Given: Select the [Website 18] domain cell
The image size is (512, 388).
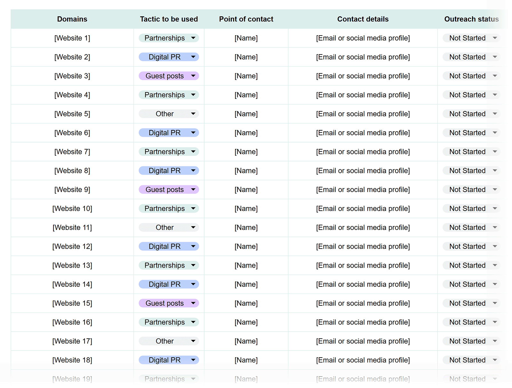Looking at the screenshot, I should pos(72,360).
